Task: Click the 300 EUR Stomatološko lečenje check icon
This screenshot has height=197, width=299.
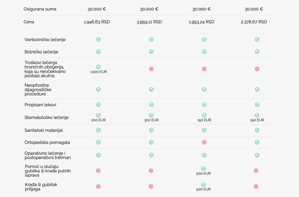Action: (x=151, y=115)
